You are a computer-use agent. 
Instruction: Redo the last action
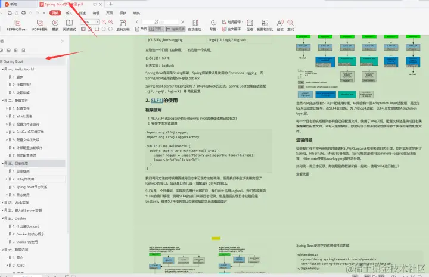(37, 13)
